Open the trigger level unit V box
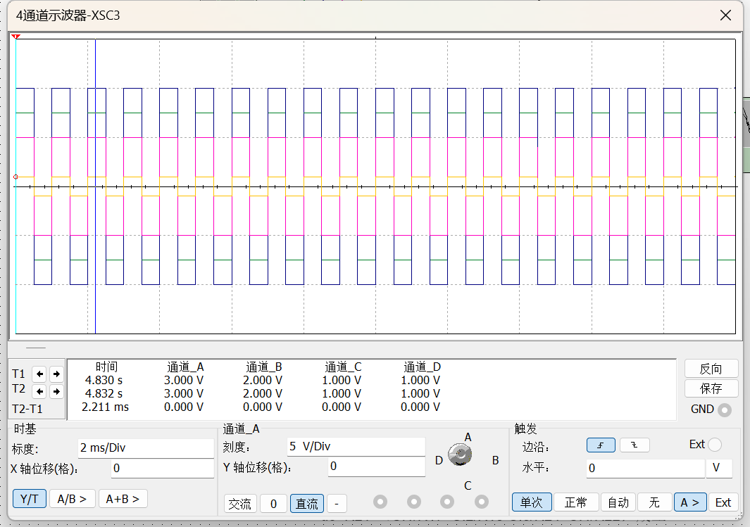The height and width of the screenshot is (527, 750). pos(719,468)
